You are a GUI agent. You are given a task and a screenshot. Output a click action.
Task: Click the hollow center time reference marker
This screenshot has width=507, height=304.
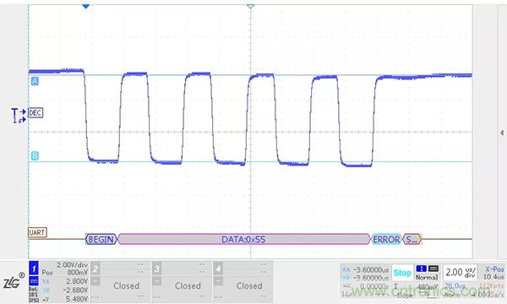(251, 6)
